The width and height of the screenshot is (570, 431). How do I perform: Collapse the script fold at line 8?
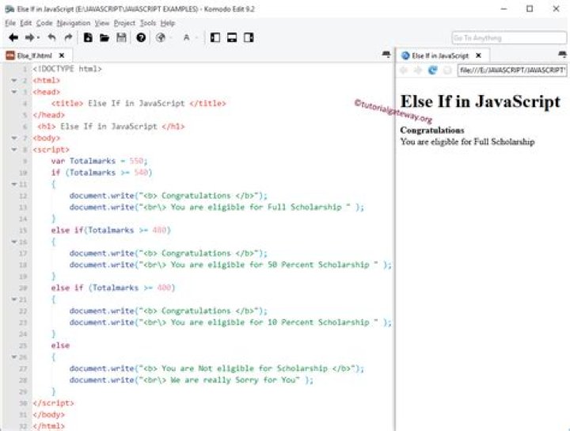click(14, 150)
